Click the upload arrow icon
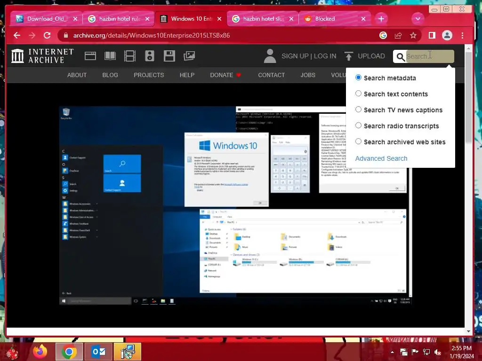The height and width of the screenshot is (361, 482). (349, 56)
